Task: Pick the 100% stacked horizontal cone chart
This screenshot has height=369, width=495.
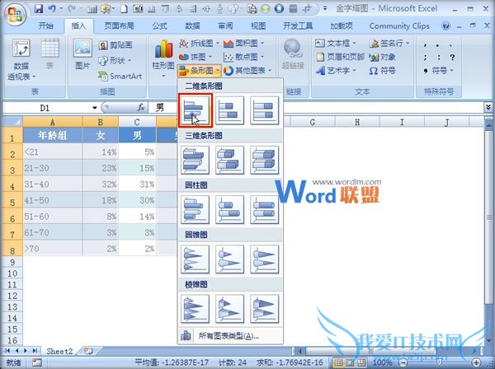Action: [264, 259]
